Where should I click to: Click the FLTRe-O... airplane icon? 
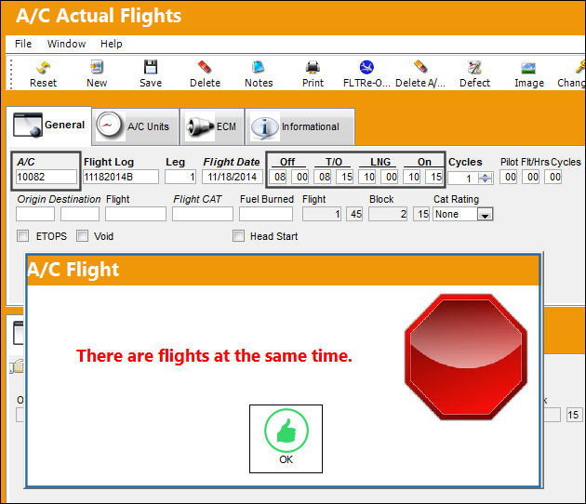pos(366,74)
